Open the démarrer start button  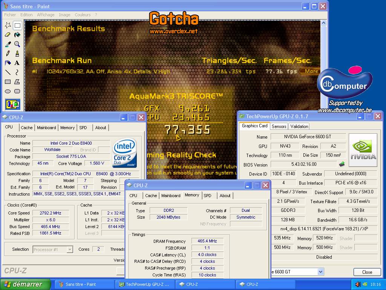pos(25,284)
